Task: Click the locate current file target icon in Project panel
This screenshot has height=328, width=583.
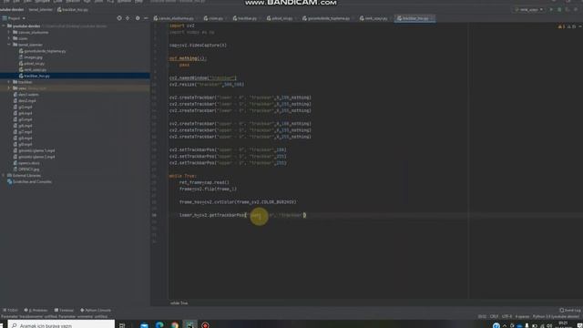Action: (119, 18)
